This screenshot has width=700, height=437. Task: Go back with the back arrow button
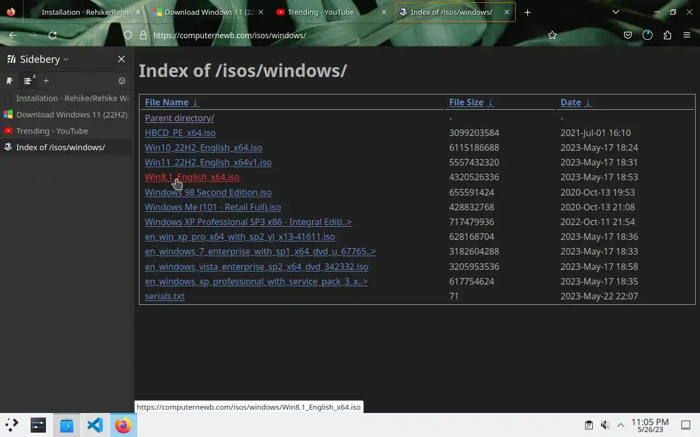click(13, 35)
